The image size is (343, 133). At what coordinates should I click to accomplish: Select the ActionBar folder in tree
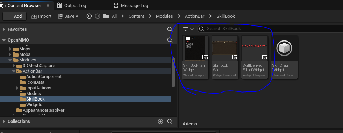(x=29, y=71)
